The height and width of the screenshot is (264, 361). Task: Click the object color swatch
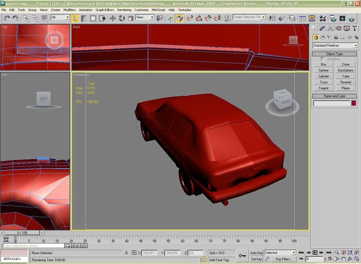tap(354, 104)
